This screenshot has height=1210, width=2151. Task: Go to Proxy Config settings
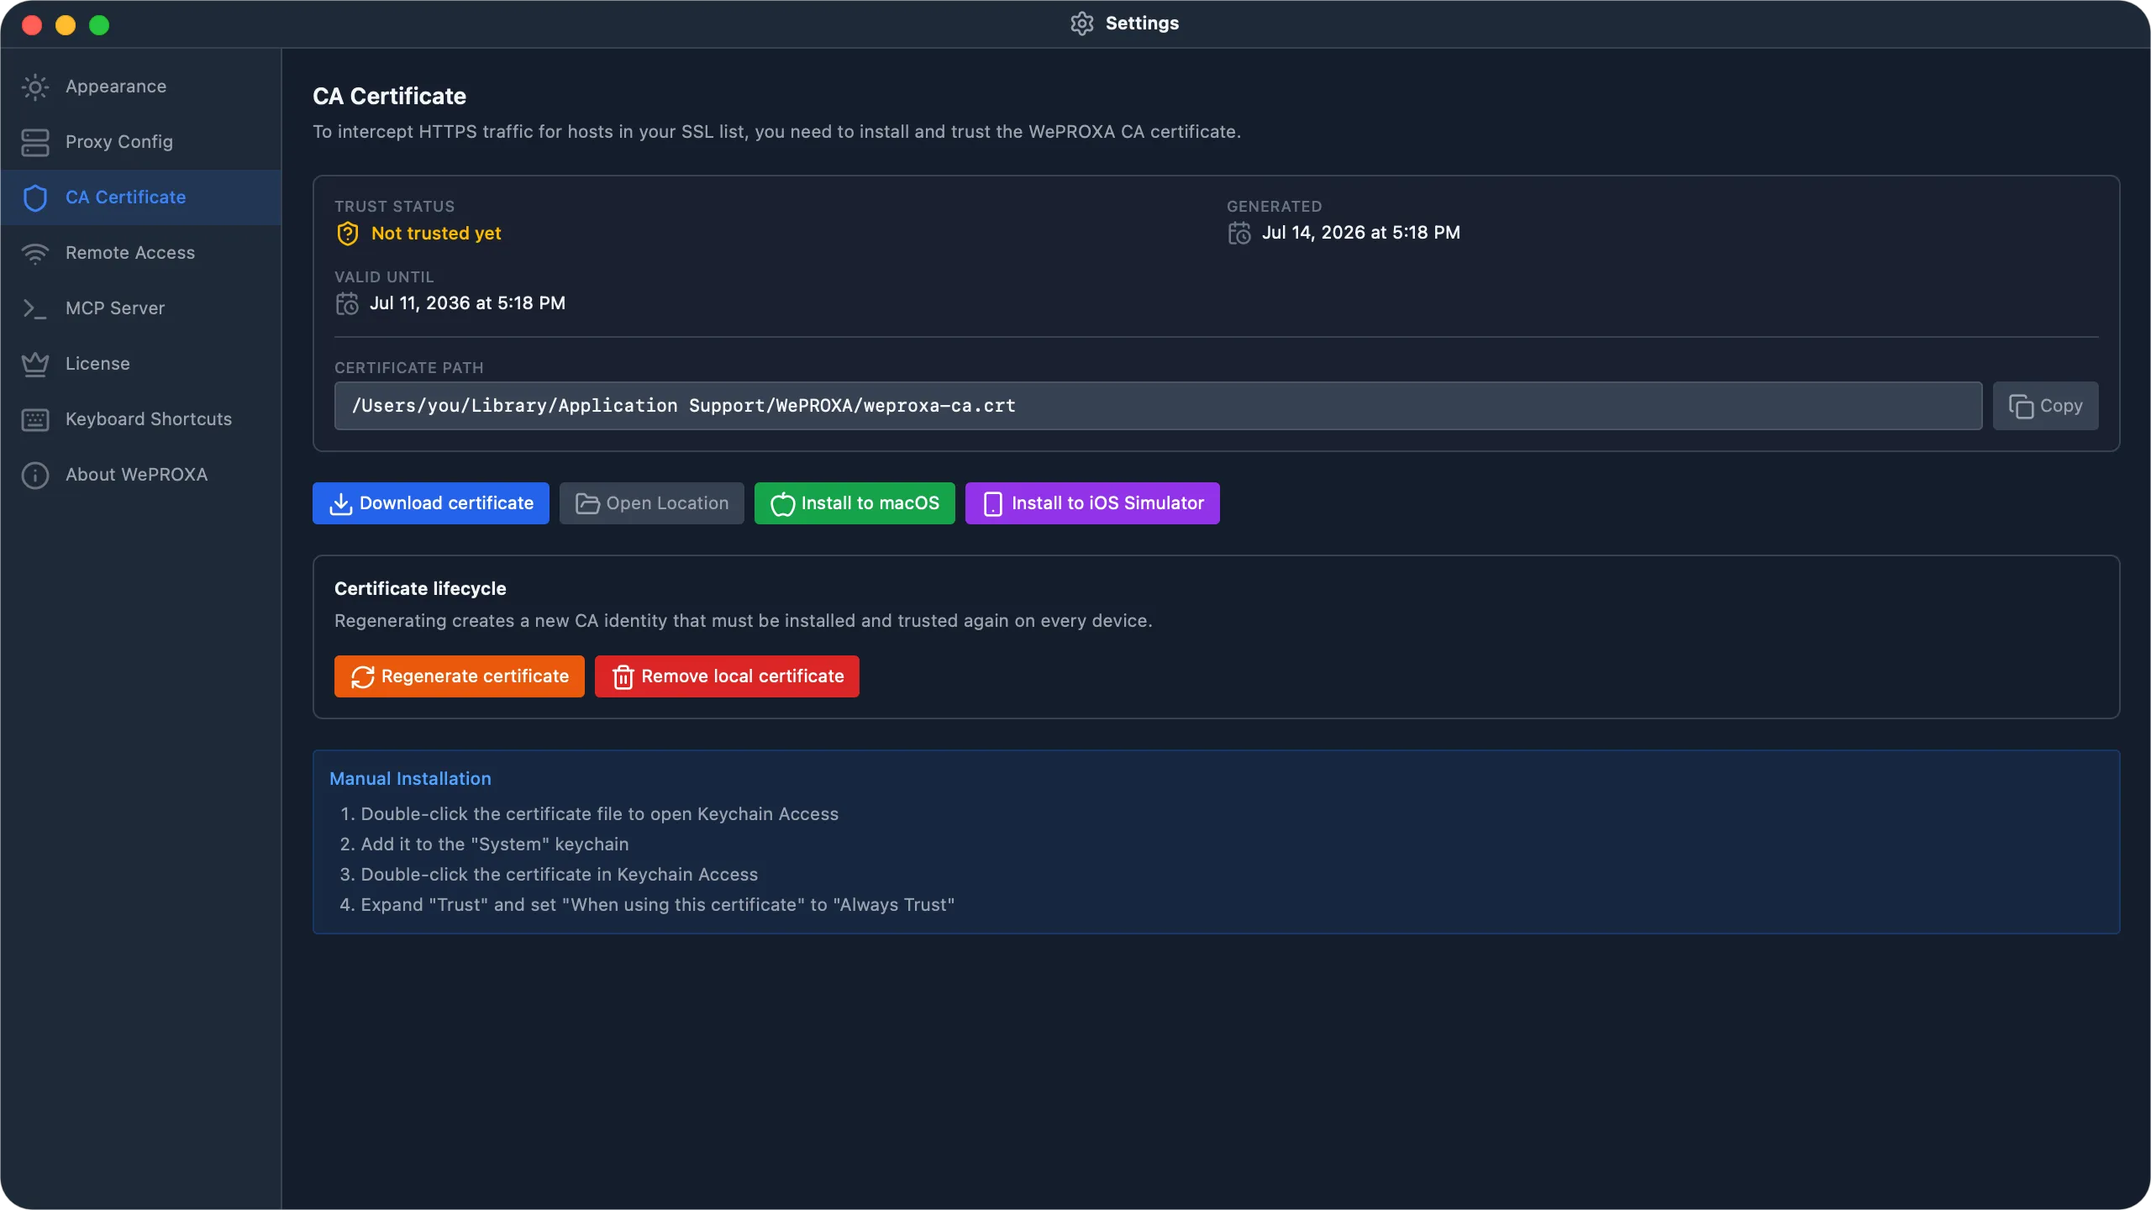point(140,142)
